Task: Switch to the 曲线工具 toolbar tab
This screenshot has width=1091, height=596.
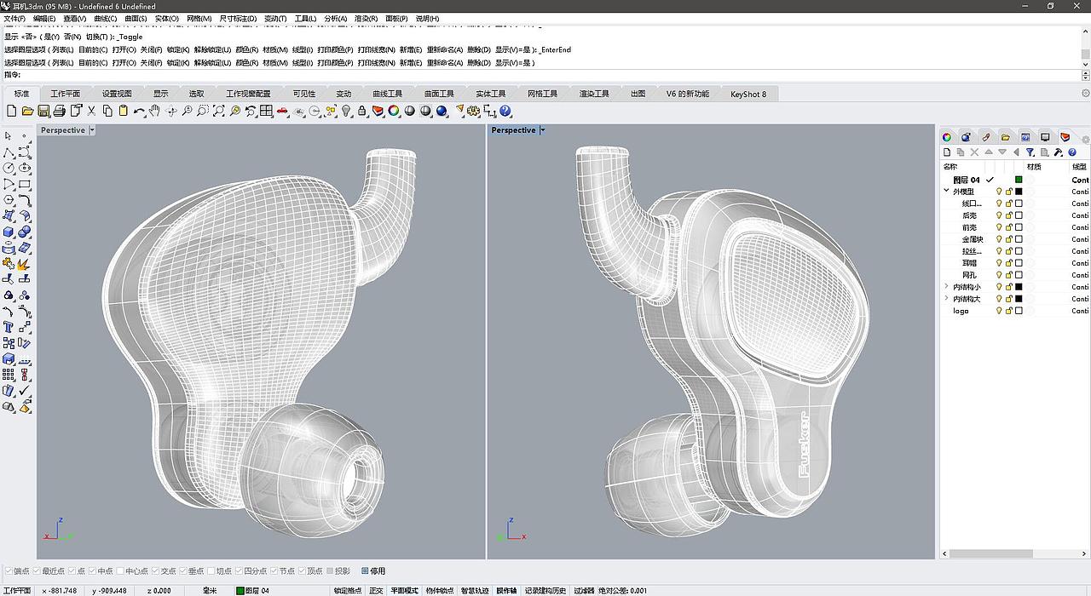Action: [x=388, y=94]
